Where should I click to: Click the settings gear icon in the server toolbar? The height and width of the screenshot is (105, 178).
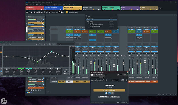tap(42, 12)
